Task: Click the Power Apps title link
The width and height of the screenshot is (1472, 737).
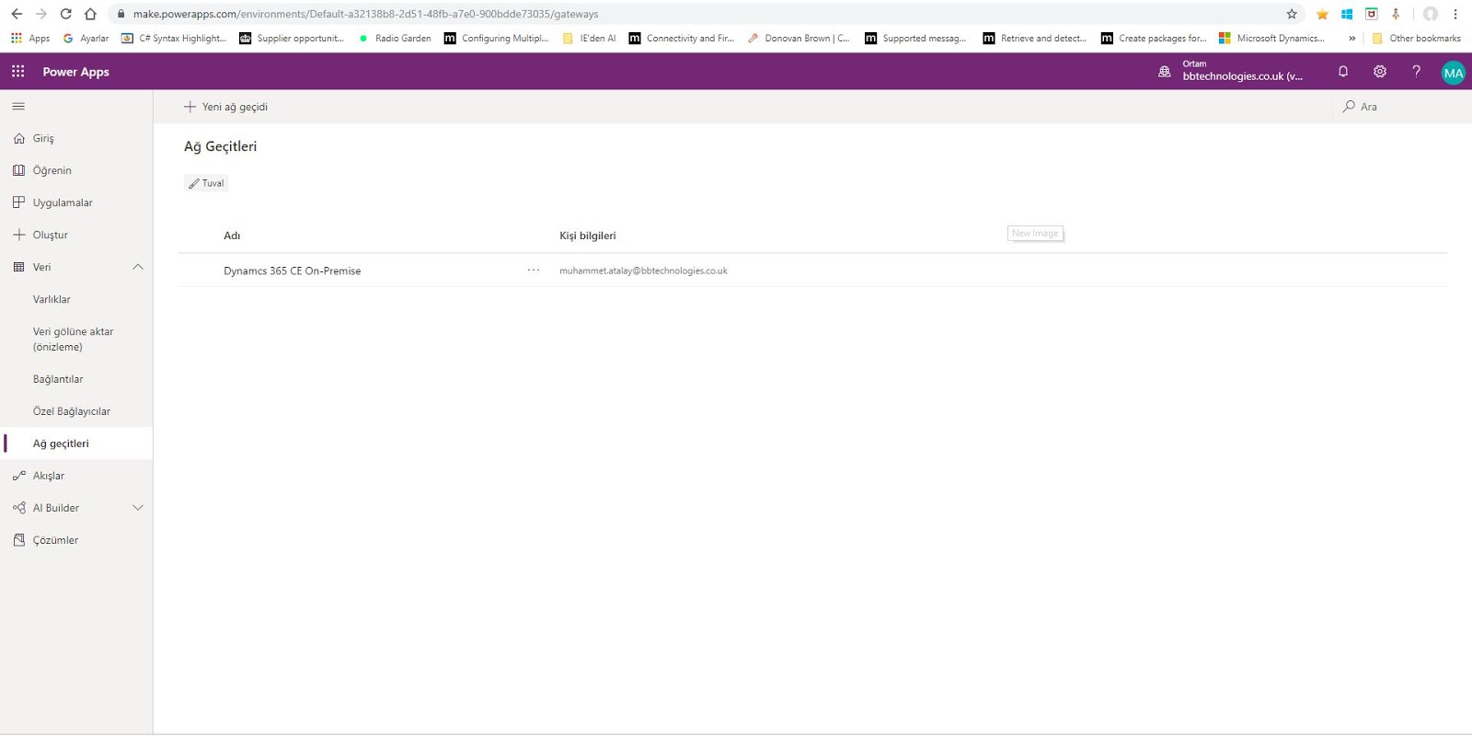Action: (x=75, y=72)
